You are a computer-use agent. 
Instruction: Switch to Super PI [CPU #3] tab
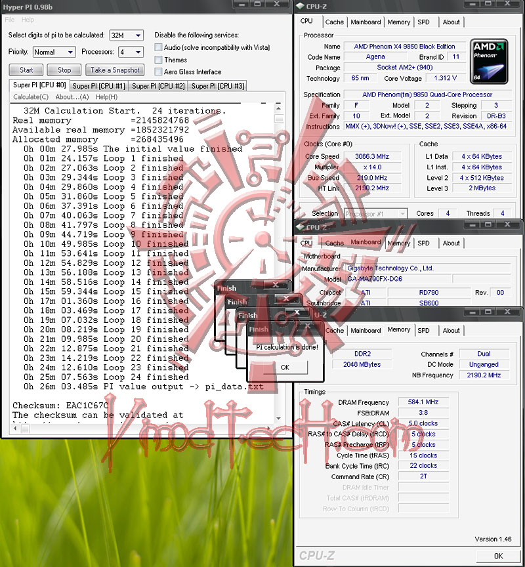pos(218,86)
